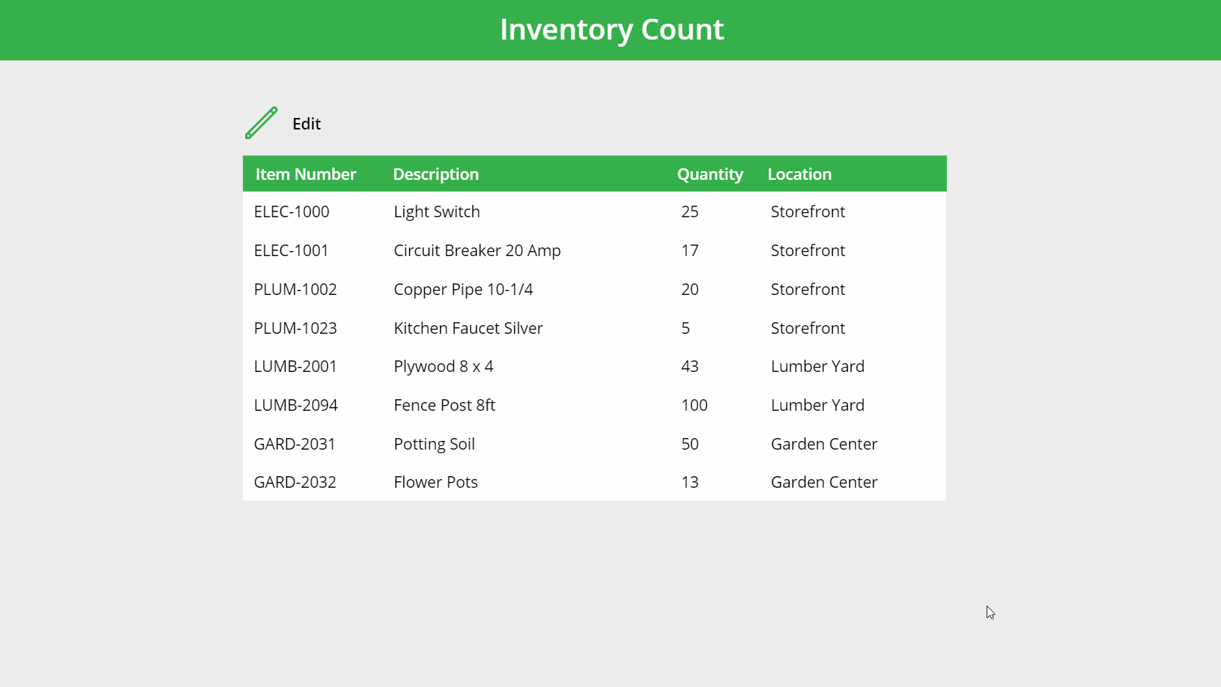Select the Edit link next to the pencil
The width and height of the screenshot is (1221, 687).
pyautogui.click(x=306, y=124)
